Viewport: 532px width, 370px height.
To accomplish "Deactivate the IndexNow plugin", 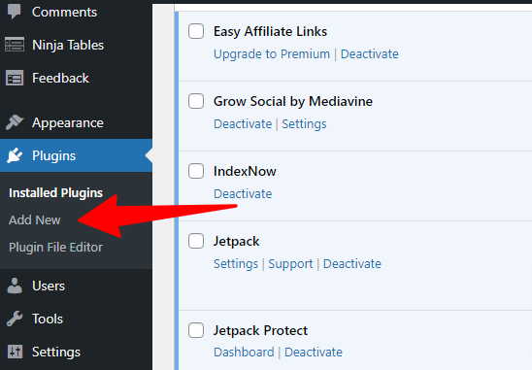I will pyautogui.click(x=243, y=194).
